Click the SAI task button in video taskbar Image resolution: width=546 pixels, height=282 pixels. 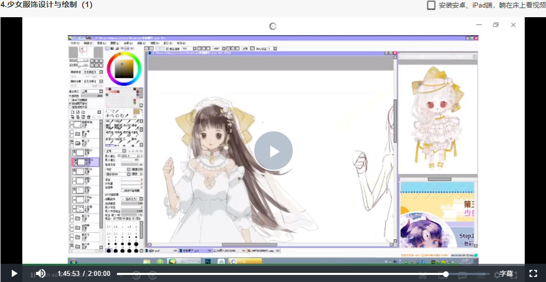[x=184, y=261]
